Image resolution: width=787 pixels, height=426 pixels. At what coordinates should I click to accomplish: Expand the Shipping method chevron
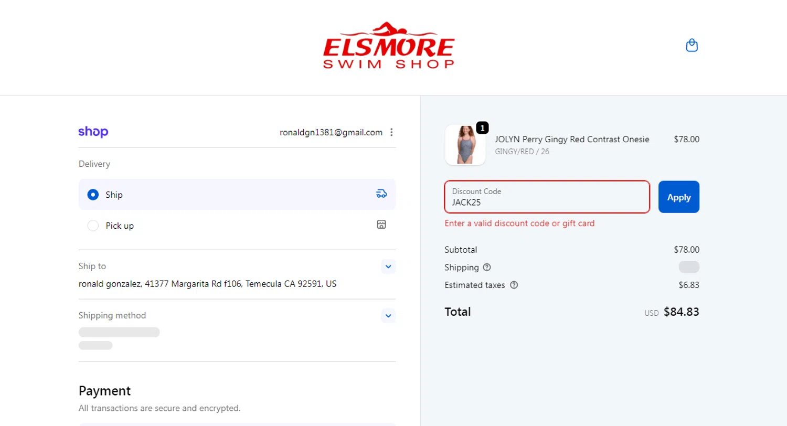point(388,316)
